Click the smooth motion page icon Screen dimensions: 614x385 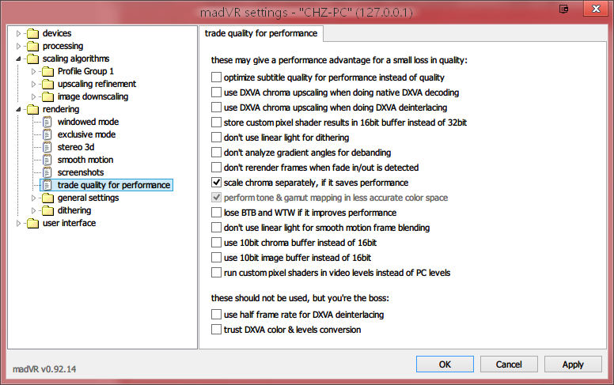click(47, 160)
